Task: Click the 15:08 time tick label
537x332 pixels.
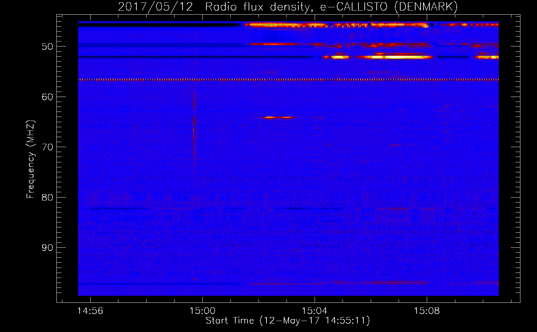Action: pos(427,311)
